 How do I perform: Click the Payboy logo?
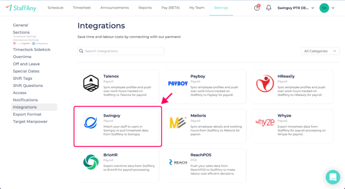click(178, 83)
